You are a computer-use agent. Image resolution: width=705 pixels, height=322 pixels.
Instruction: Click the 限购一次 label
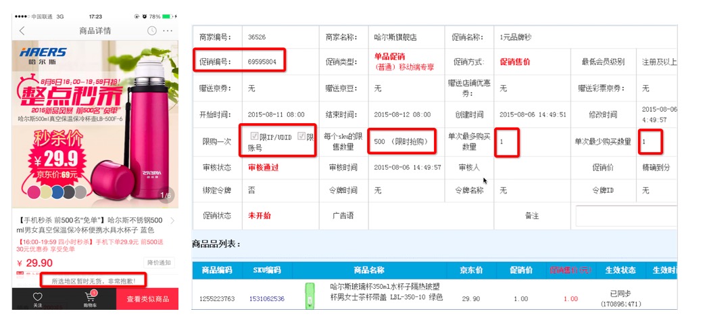217,141
